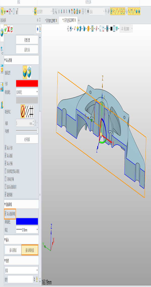Click the clock history toolbar icon

[83, 11]
